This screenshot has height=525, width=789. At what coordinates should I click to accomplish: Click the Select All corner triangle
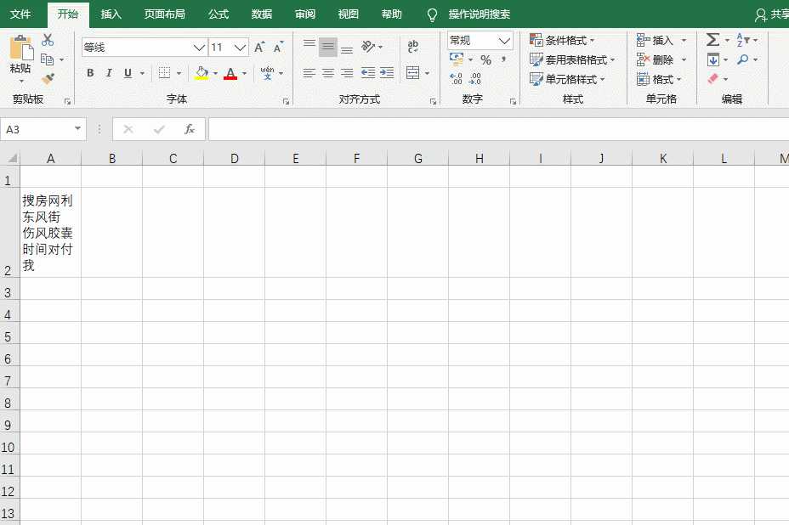10,158
